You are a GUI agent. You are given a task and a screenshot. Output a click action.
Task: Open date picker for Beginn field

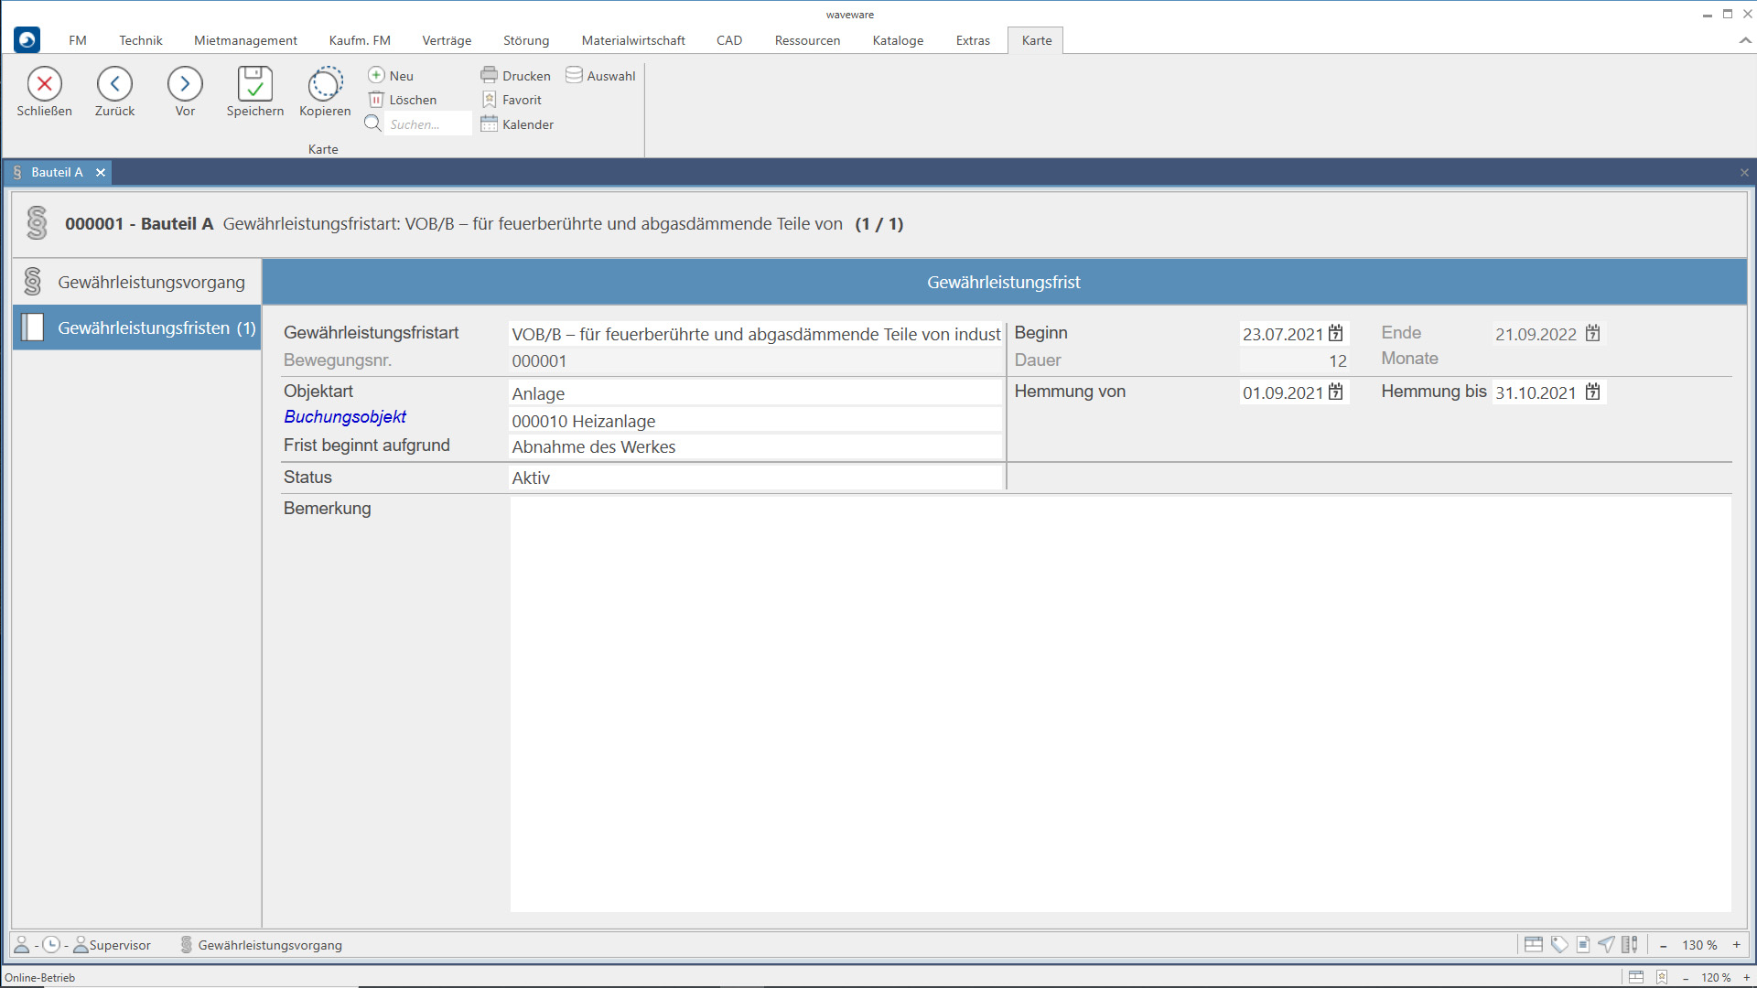tap(1336, 334)
